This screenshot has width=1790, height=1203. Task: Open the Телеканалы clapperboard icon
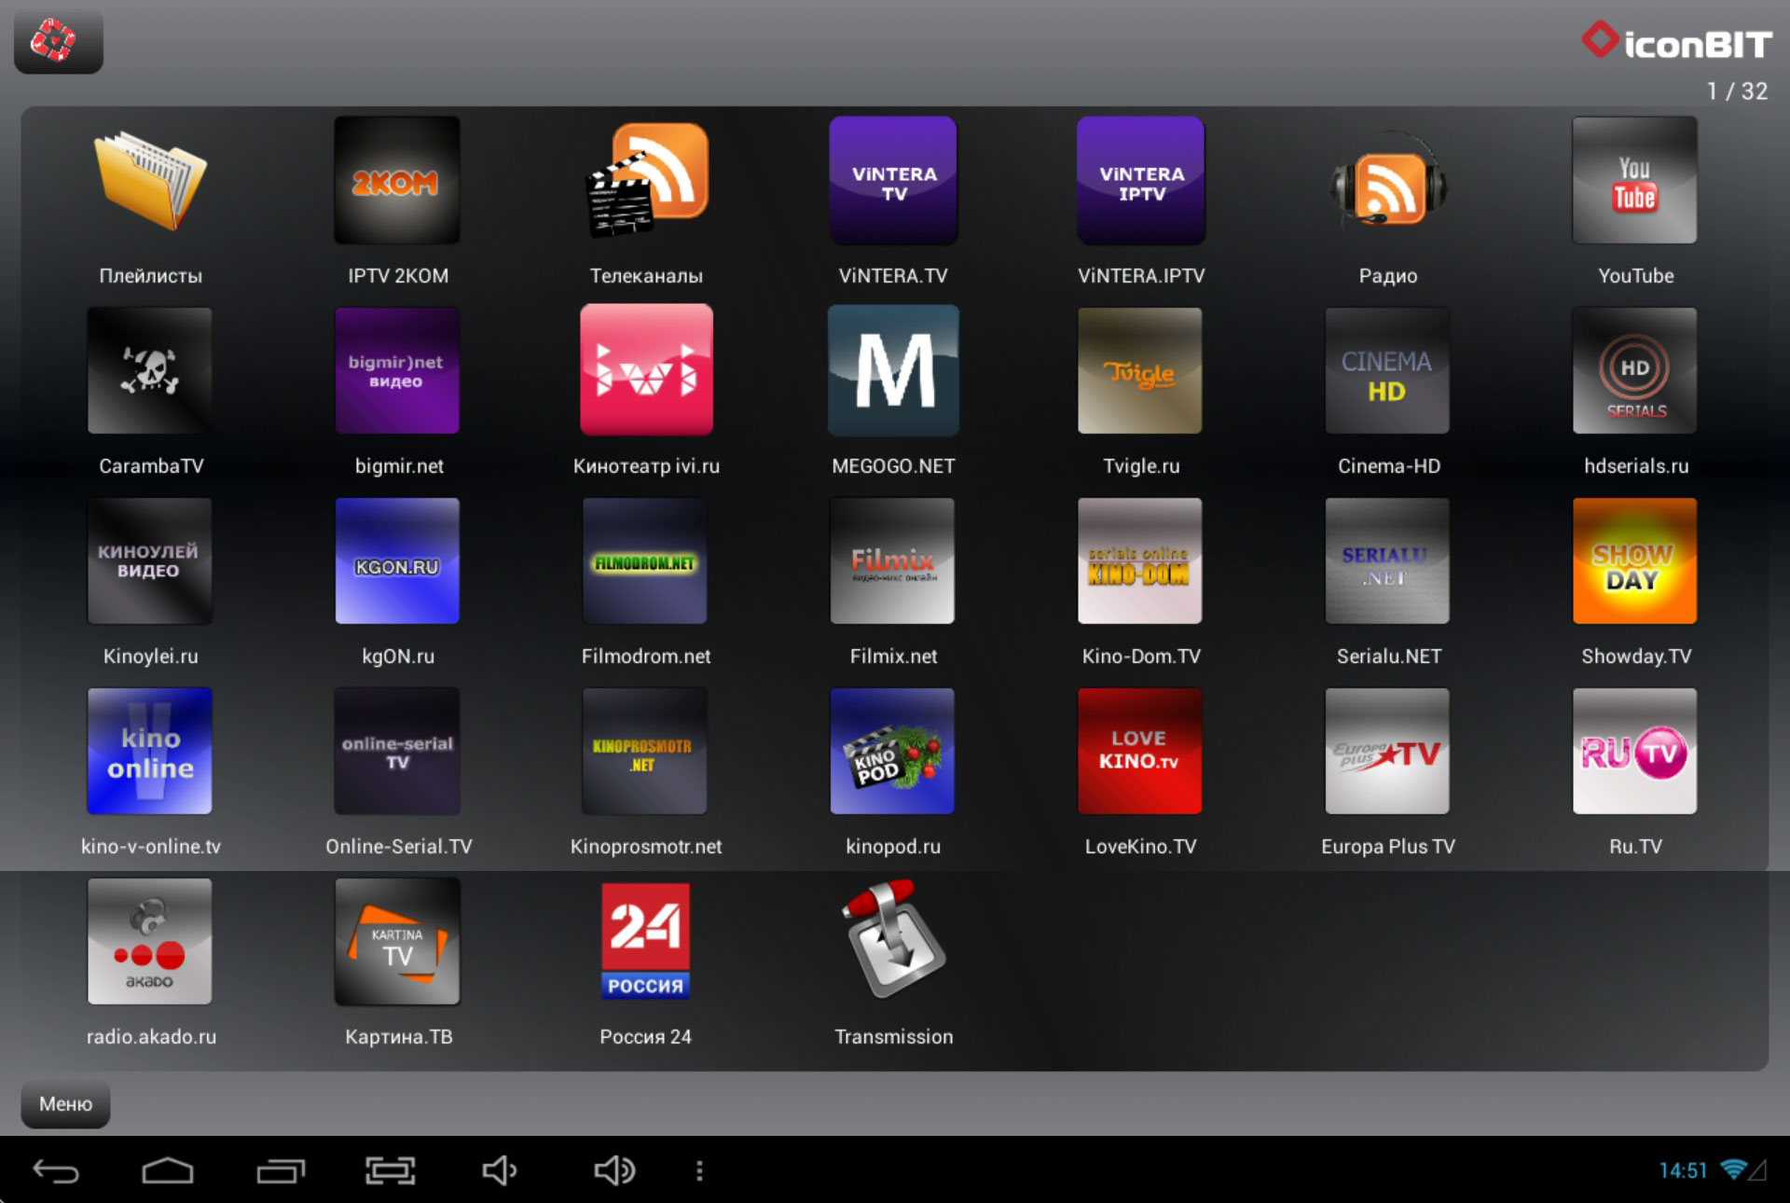coord(646,181)
